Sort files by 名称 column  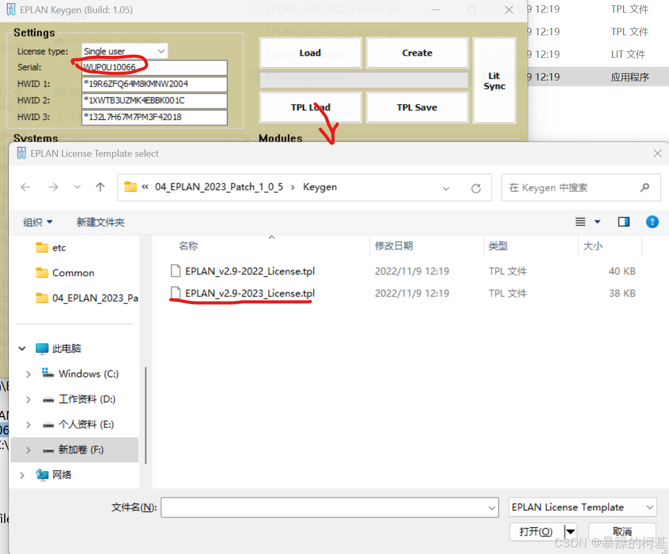point(188,246)
